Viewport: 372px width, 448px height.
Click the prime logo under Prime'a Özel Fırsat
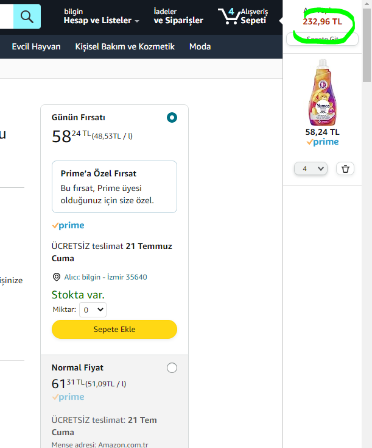pos(68,225)
